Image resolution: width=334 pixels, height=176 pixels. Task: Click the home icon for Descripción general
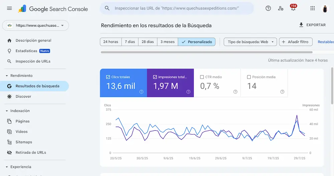[x=9, y=40]
